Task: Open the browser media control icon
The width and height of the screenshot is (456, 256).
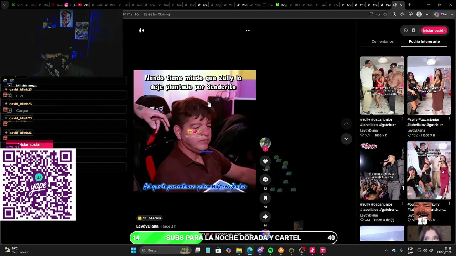Action: pos(394,14)
